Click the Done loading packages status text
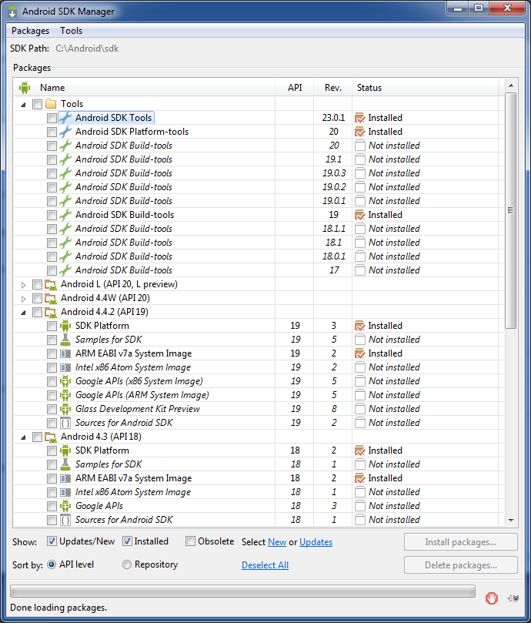 click(58, 608)
